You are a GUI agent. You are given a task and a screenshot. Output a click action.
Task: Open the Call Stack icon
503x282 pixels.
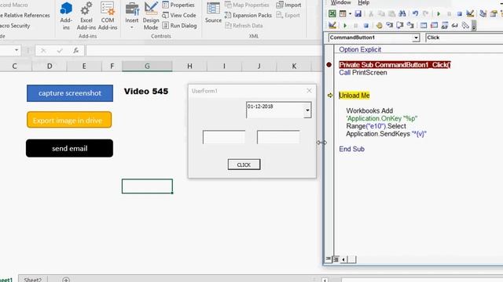[x=465, y=25]
